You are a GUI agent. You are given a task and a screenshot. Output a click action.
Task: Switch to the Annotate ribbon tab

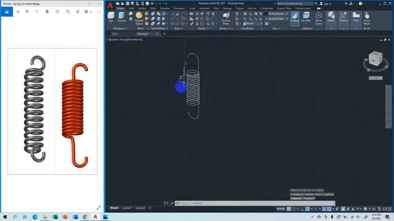coord(204,8)
